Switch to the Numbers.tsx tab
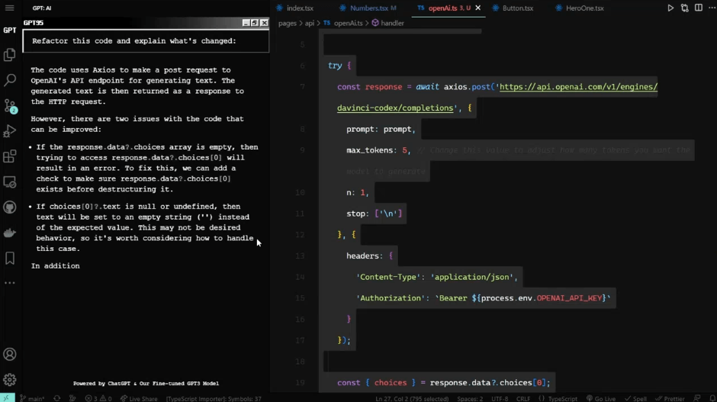Viewport: 717px width, 402px height. [368, 8]
